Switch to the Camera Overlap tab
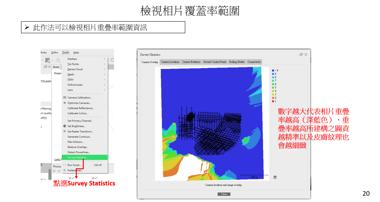 [150, 62]
